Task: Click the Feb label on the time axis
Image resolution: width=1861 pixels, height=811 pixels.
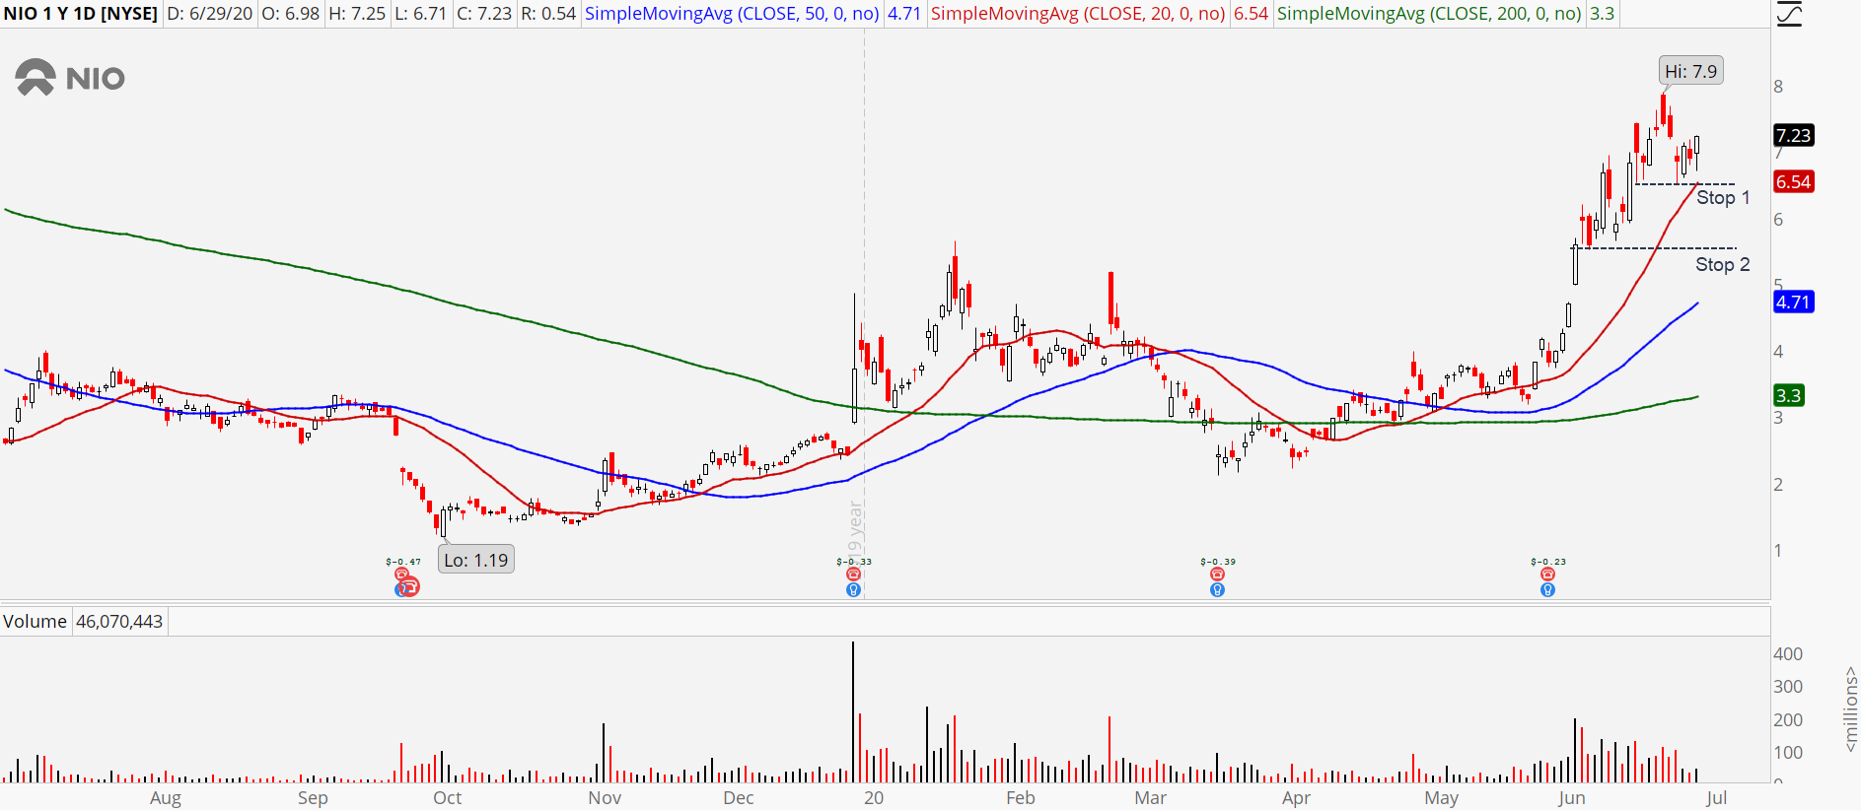Action: 1021,797
